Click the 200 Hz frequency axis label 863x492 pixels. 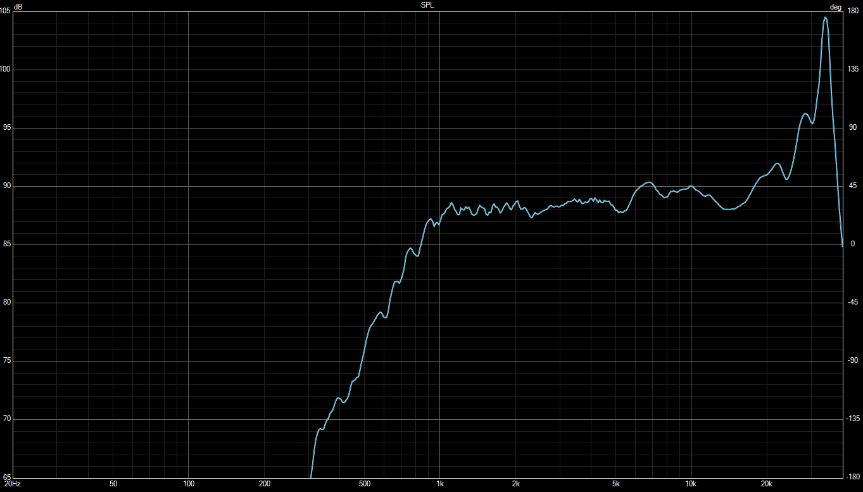pos(265,484)
